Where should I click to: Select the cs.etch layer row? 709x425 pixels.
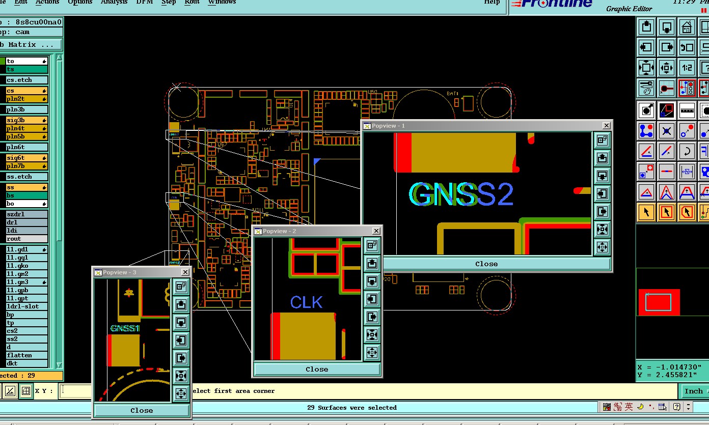(27, 80)
